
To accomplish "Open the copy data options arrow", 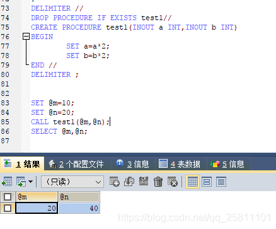I will coord(31,182).
